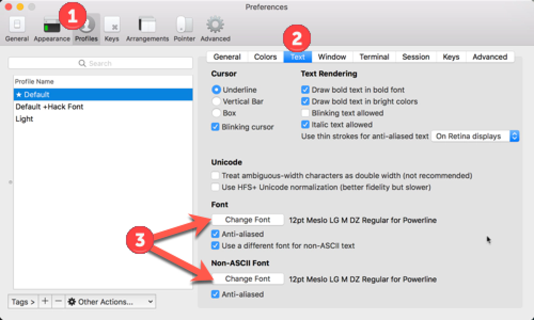
Task: Open the Appearance preferences icon
Action: [x=52, y=29]
